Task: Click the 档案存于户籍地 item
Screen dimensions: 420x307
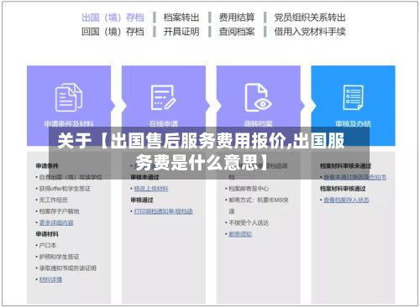Action: point(59,211)
